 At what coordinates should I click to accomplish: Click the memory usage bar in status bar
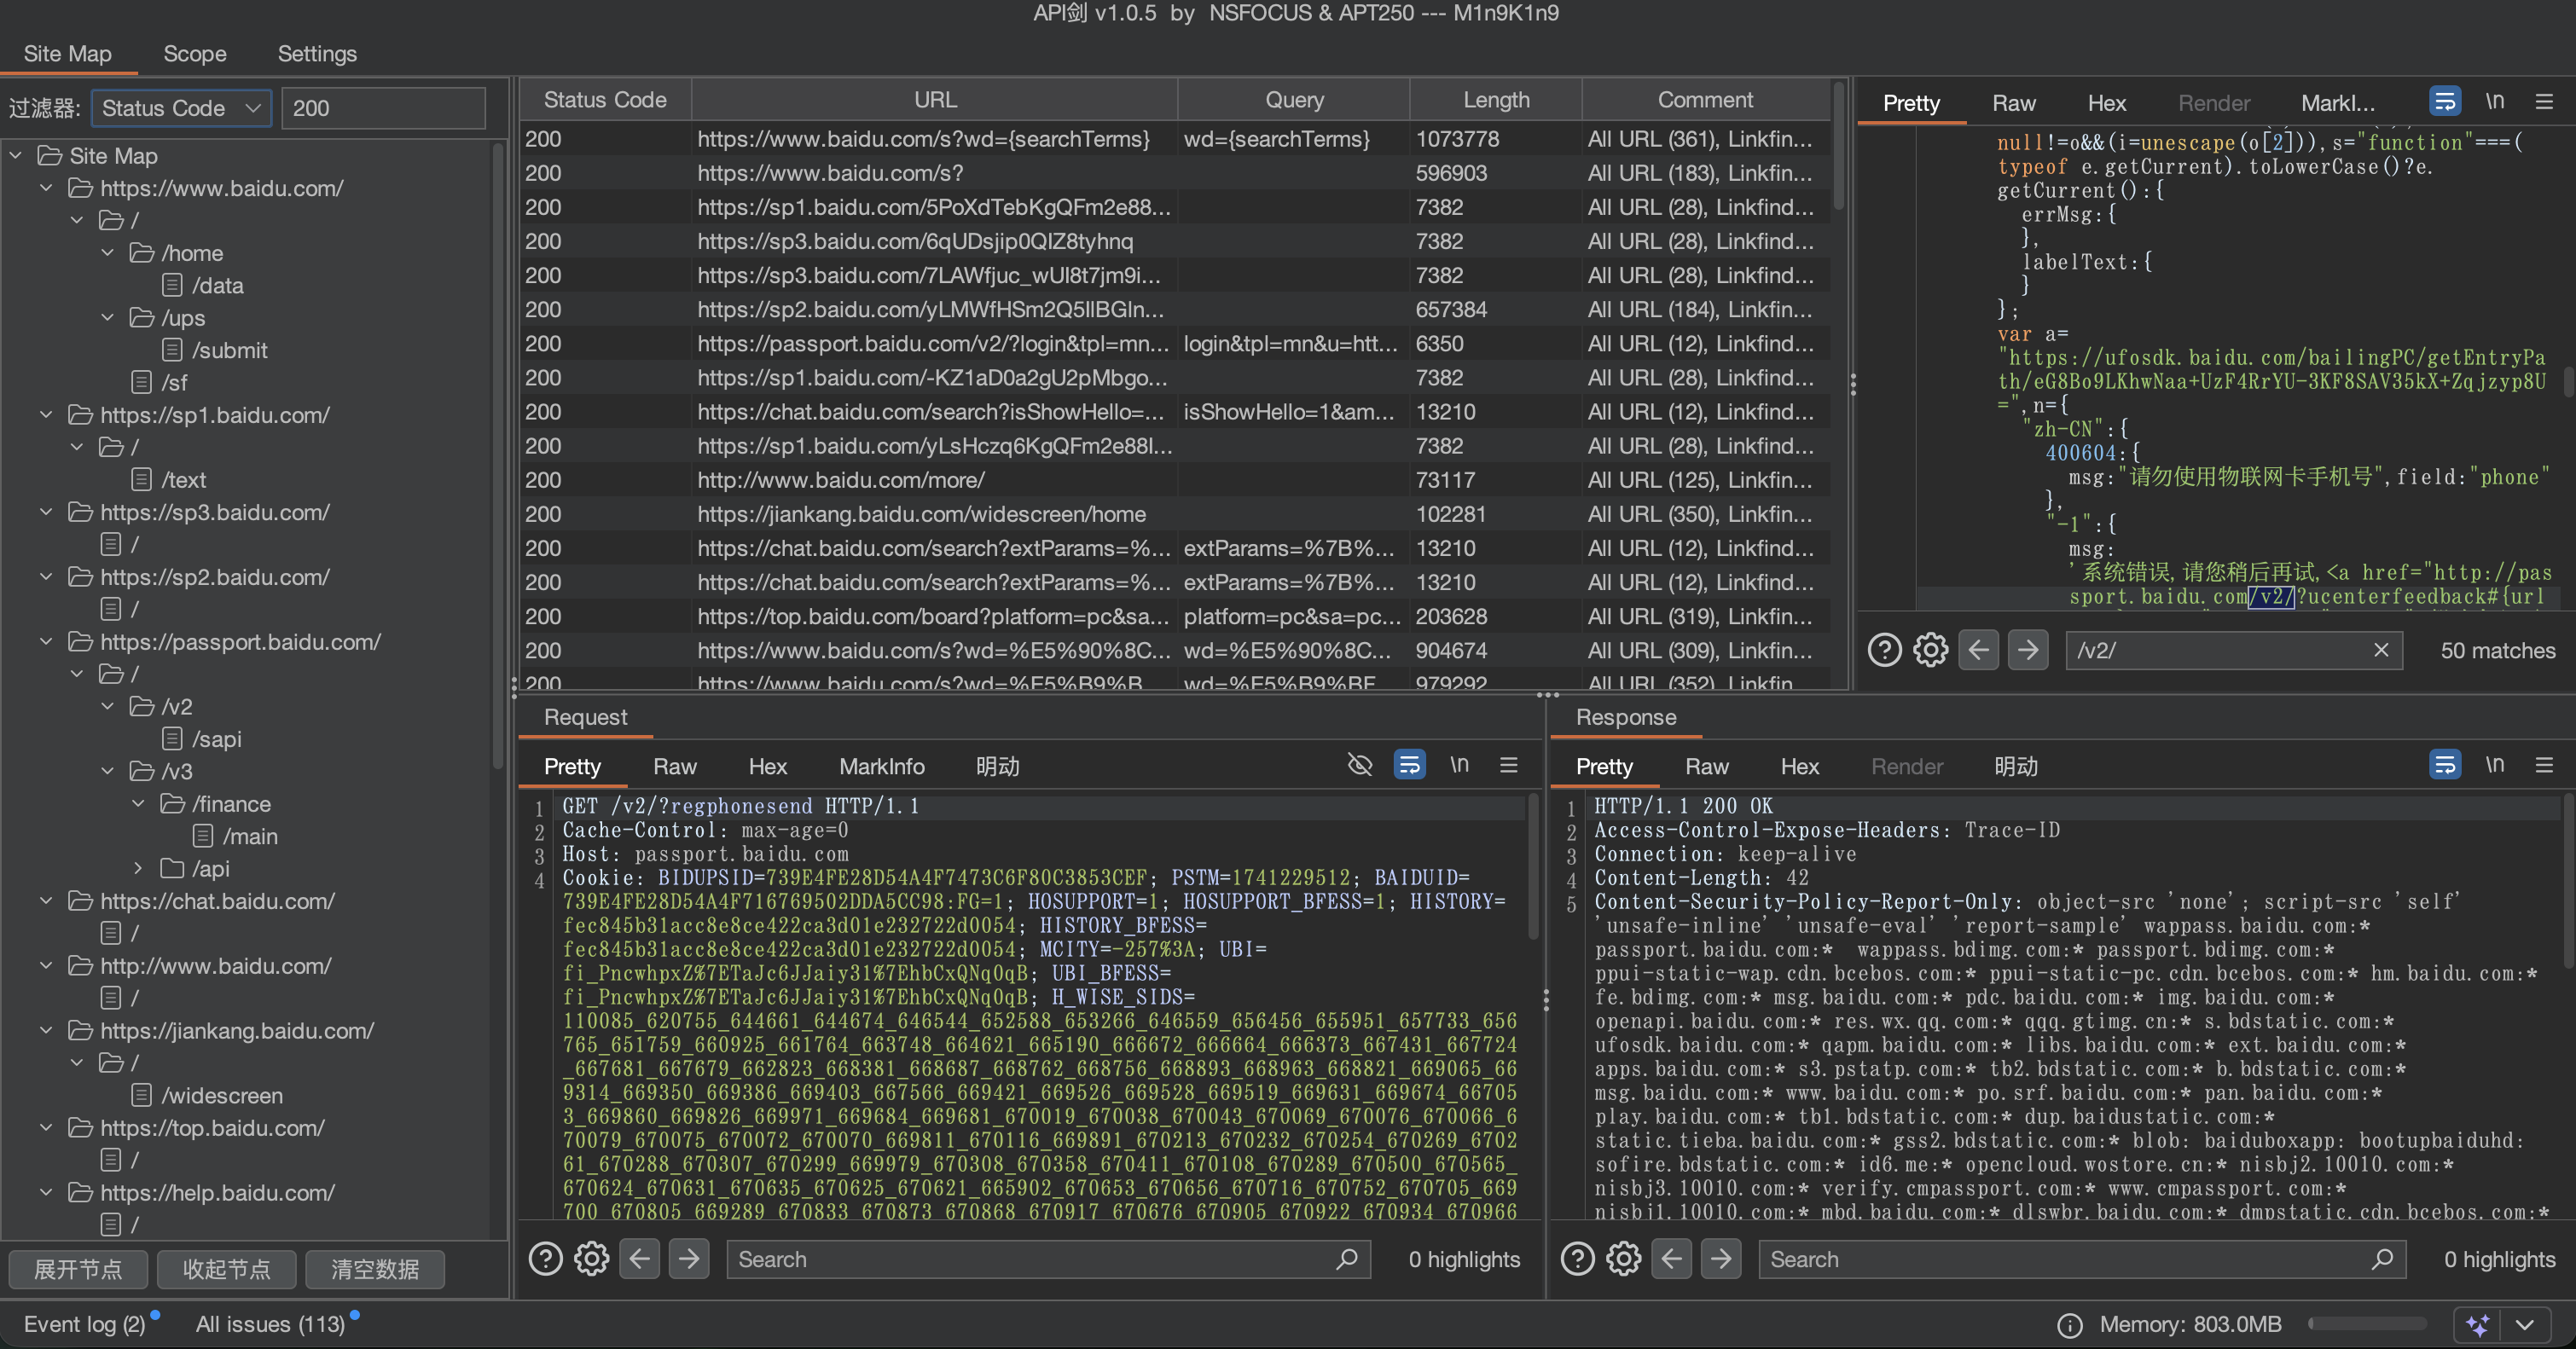click(x=2367, y=1324)
